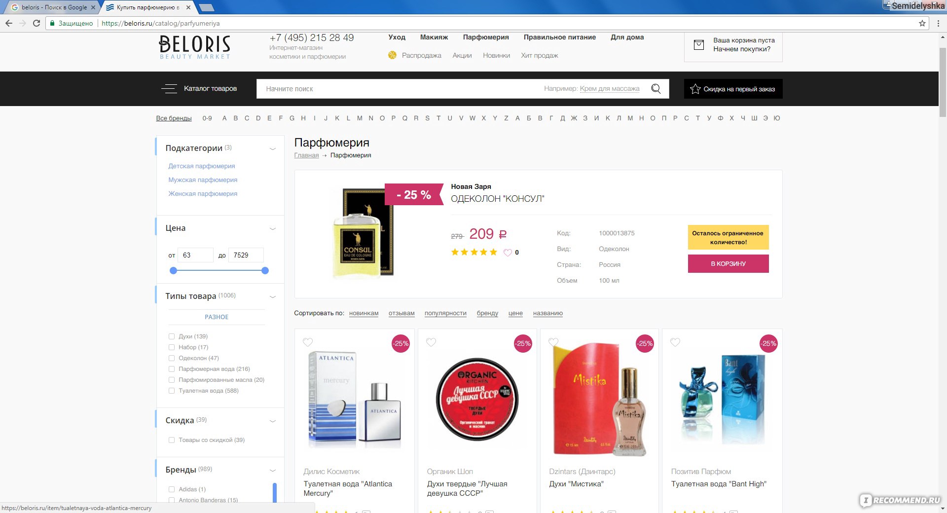Click the brand letter А filter
Image resolution: width=947 pixels, height=513 pixels.
(517, 118)
